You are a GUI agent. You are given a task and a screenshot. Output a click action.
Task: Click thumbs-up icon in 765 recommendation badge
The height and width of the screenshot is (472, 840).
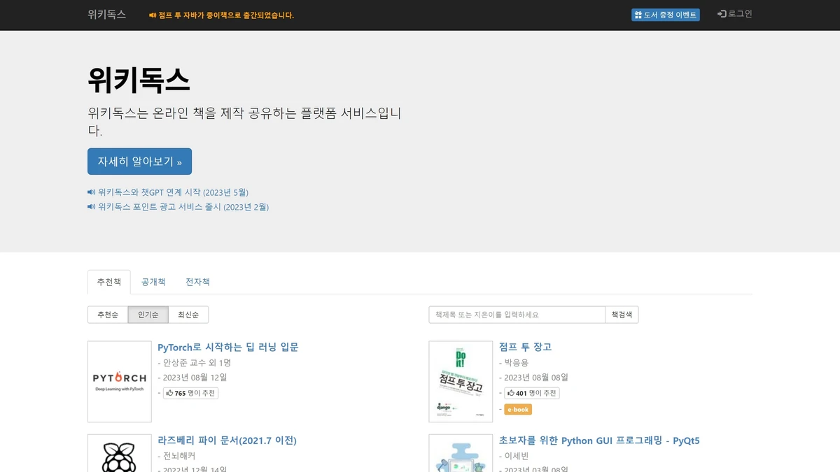click(169, 393)
